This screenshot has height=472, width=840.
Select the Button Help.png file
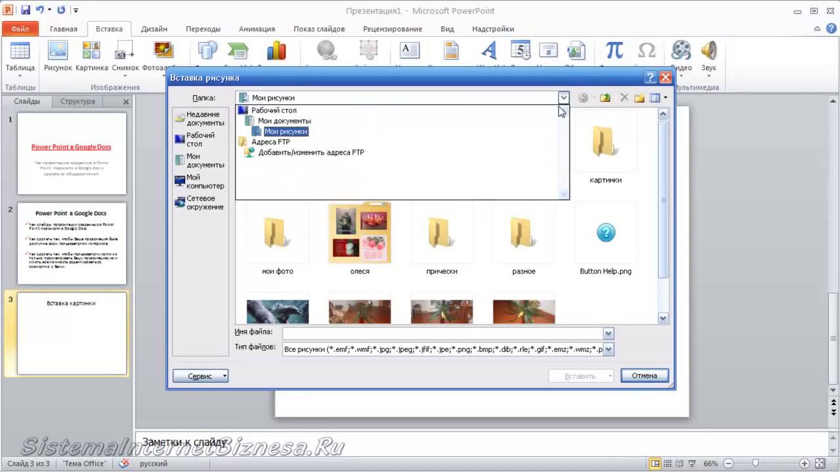pos(606,239)
